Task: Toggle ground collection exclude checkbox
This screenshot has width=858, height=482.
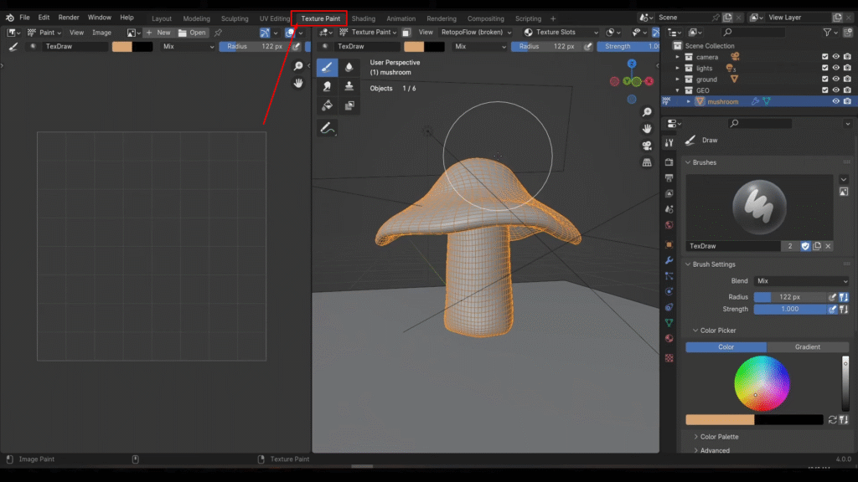Action: [824, 79]
